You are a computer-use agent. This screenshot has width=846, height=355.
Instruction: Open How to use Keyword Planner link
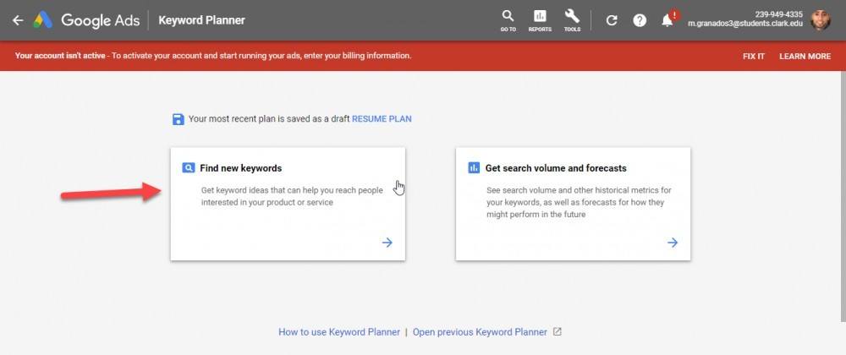pyautogui.click(x=339, y=332)
